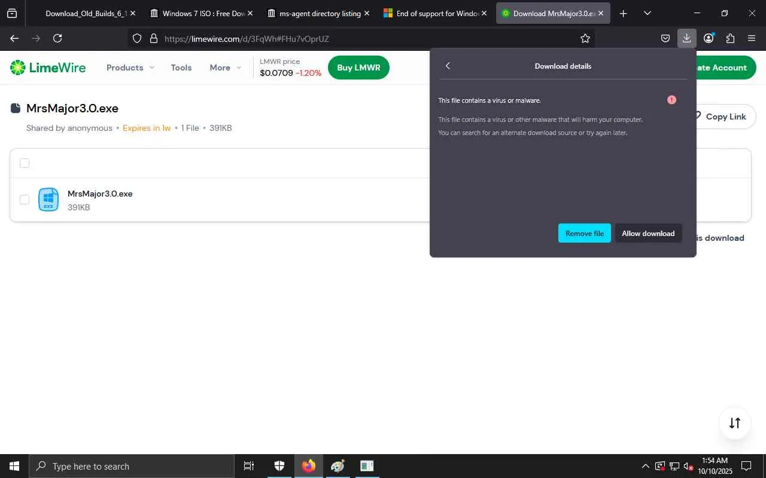
Task: Close the Download_Old_Builds tab
Action: coord(132,13)
